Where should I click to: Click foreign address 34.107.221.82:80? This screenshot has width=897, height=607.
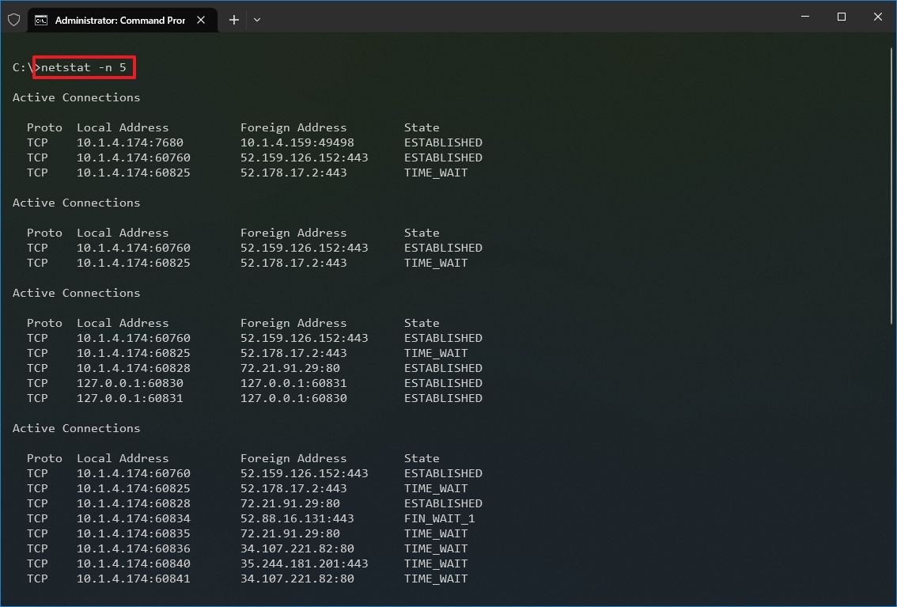[x=297, y=548]
